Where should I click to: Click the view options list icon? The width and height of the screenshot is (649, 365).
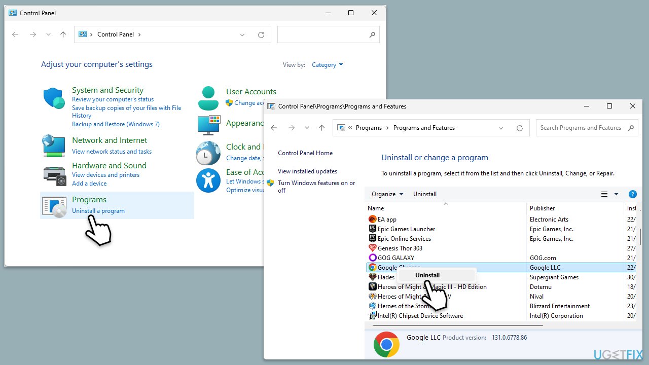604,194
